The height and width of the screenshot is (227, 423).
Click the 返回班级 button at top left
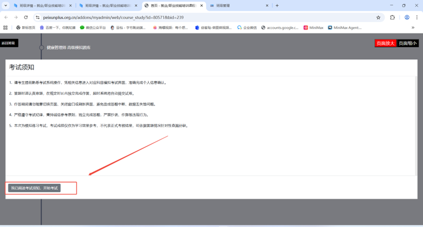[x=8, y=43]
